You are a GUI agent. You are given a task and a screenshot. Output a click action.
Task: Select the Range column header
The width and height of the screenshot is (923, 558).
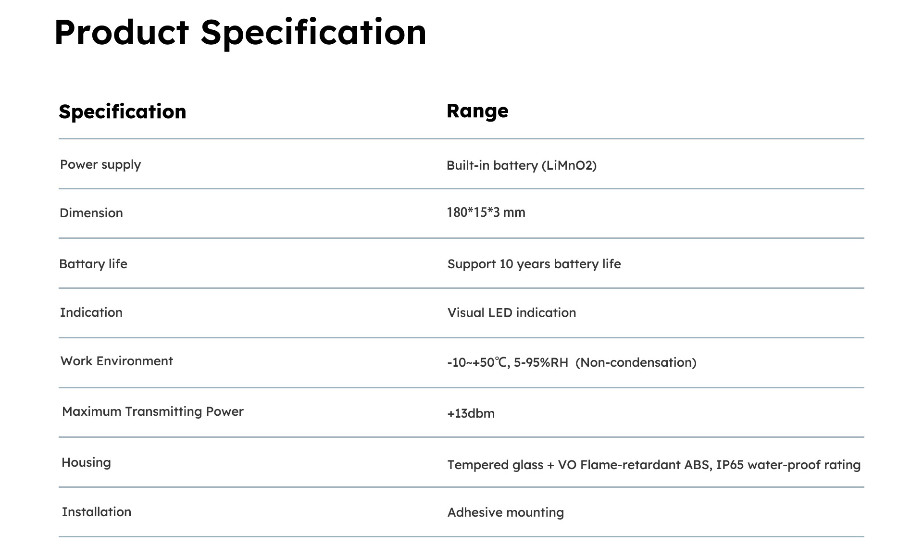(x=477, y=111)
